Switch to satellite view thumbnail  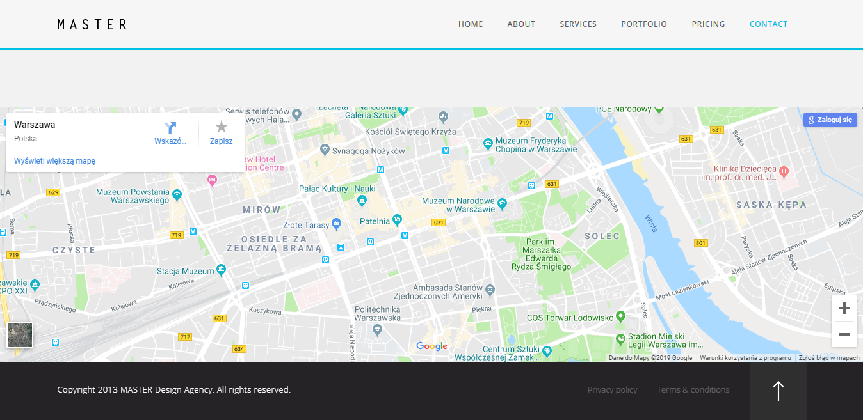(20, 335)
